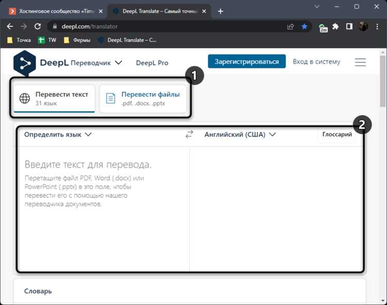Select the Перевести текст tab
Viewport: 387px width, 305px height.
[x=54, y=98]
